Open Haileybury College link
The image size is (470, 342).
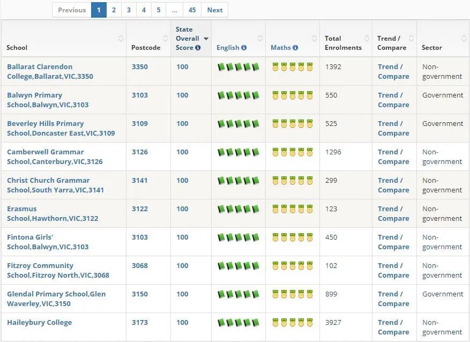(39, 323)
